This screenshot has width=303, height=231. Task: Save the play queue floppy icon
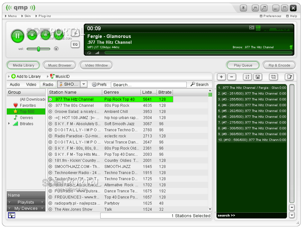tap(258, 77)
